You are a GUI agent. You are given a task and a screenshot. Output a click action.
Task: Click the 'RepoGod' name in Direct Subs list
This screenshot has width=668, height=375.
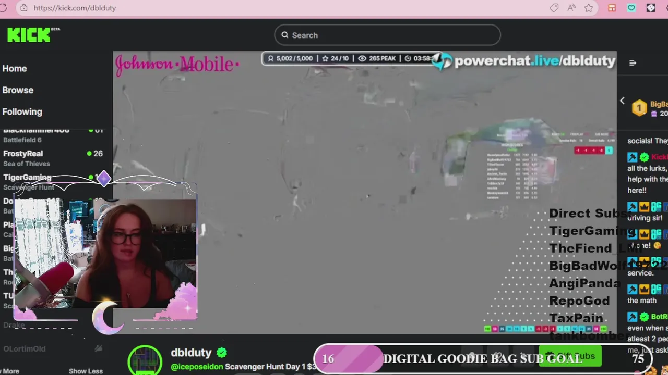point(579,301)
